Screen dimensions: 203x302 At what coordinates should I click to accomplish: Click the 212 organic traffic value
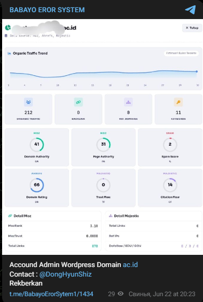click(28, 112)
